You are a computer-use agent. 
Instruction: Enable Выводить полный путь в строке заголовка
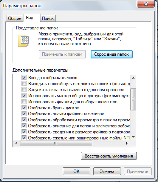pyautogui.click(x=24, y=84)
